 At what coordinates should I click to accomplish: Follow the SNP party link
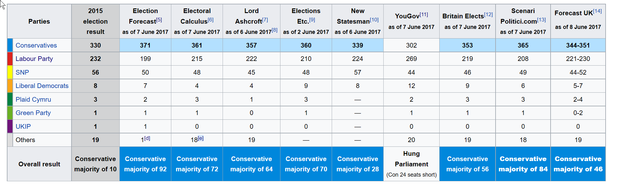[22, 72]
